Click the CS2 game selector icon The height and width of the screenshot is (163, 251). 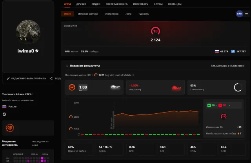pos(240,14)
